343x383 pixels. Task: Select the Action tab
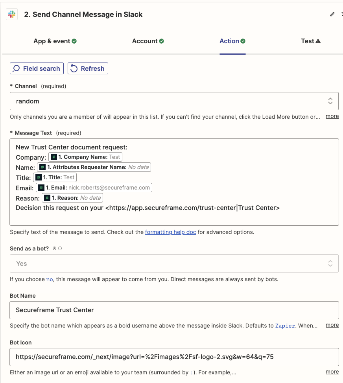pyautogui.click(x=232, y=41)
